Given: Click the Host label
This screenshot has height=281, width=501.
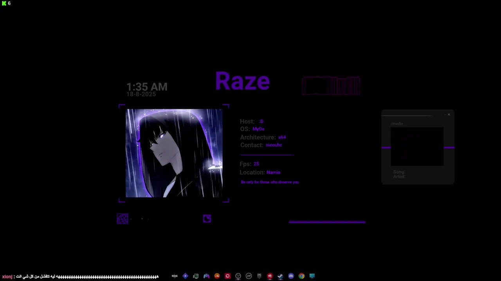Looking at the screenshot, I should click(247, 121).
